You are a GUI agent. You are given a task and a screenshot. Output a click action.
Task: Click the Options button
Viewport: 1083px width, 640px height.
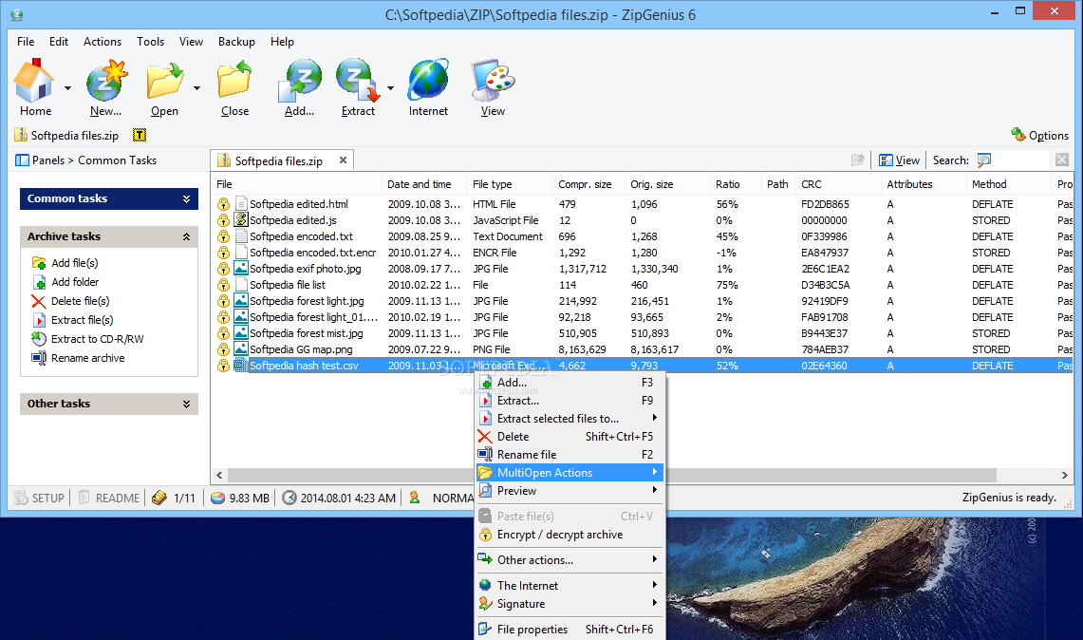(1039, 135)
